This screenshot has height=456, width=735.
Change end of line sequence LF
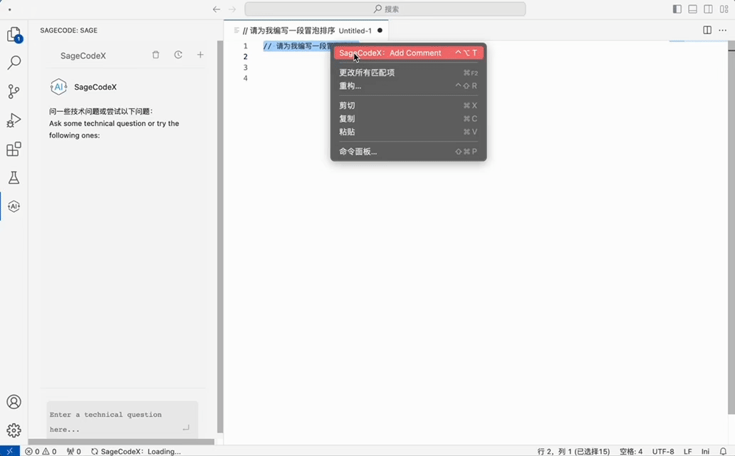(x=688, y=451)
